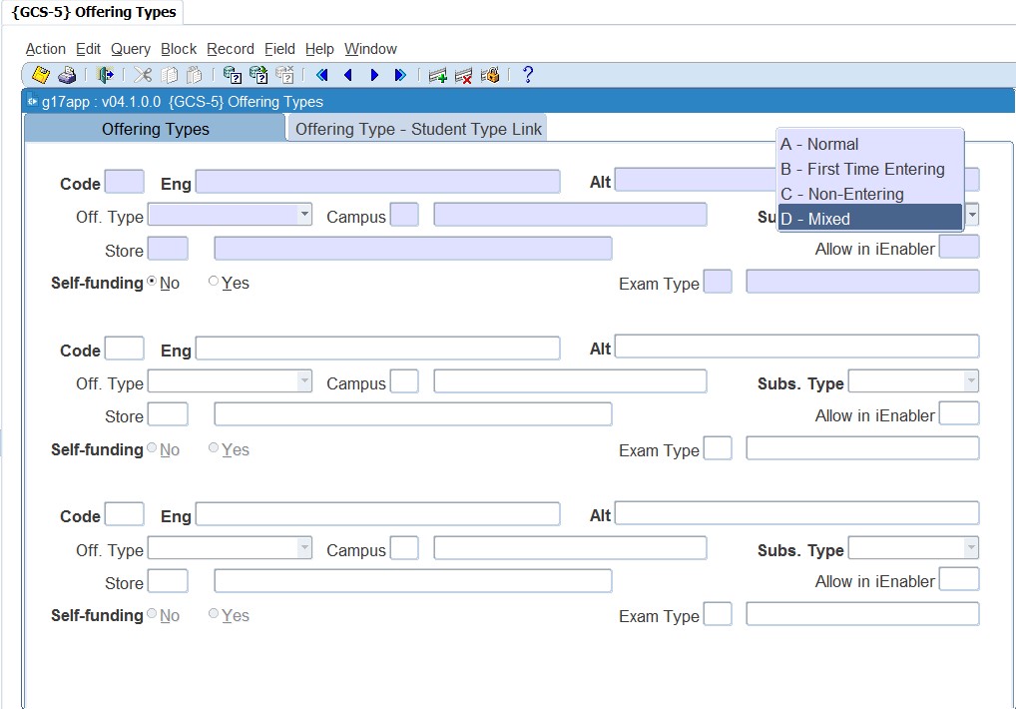Click the Exit door icon
Image resolution: width=1016 pixels, height=709 pixels.
coord(105,75)
